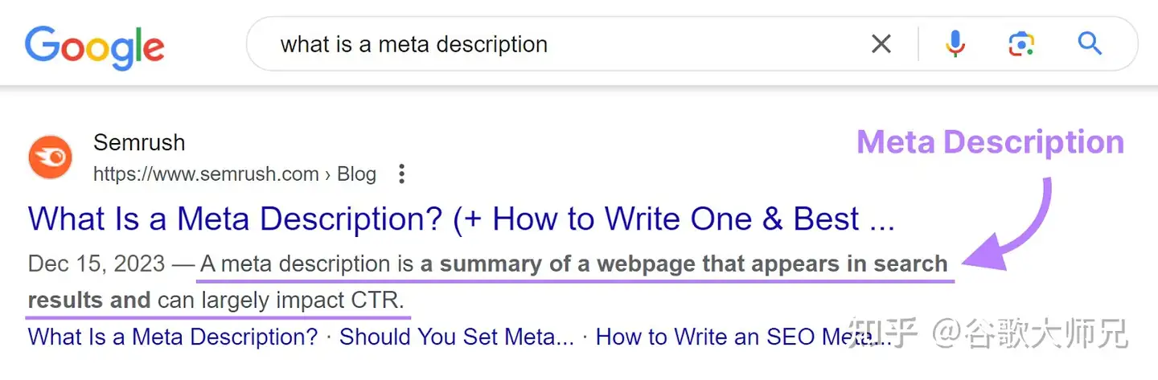Focus the search box with the query

[x=563, y=44]
